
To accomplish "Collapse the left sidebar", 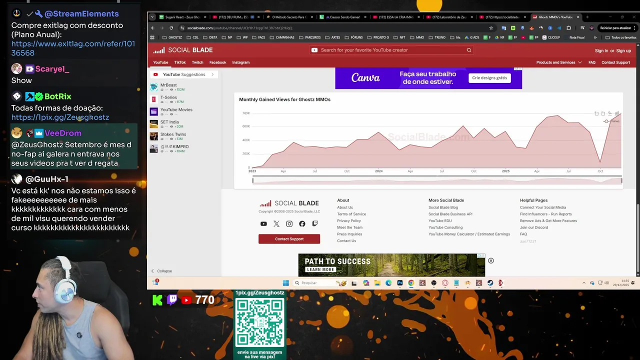I will [x=161, y=271].
